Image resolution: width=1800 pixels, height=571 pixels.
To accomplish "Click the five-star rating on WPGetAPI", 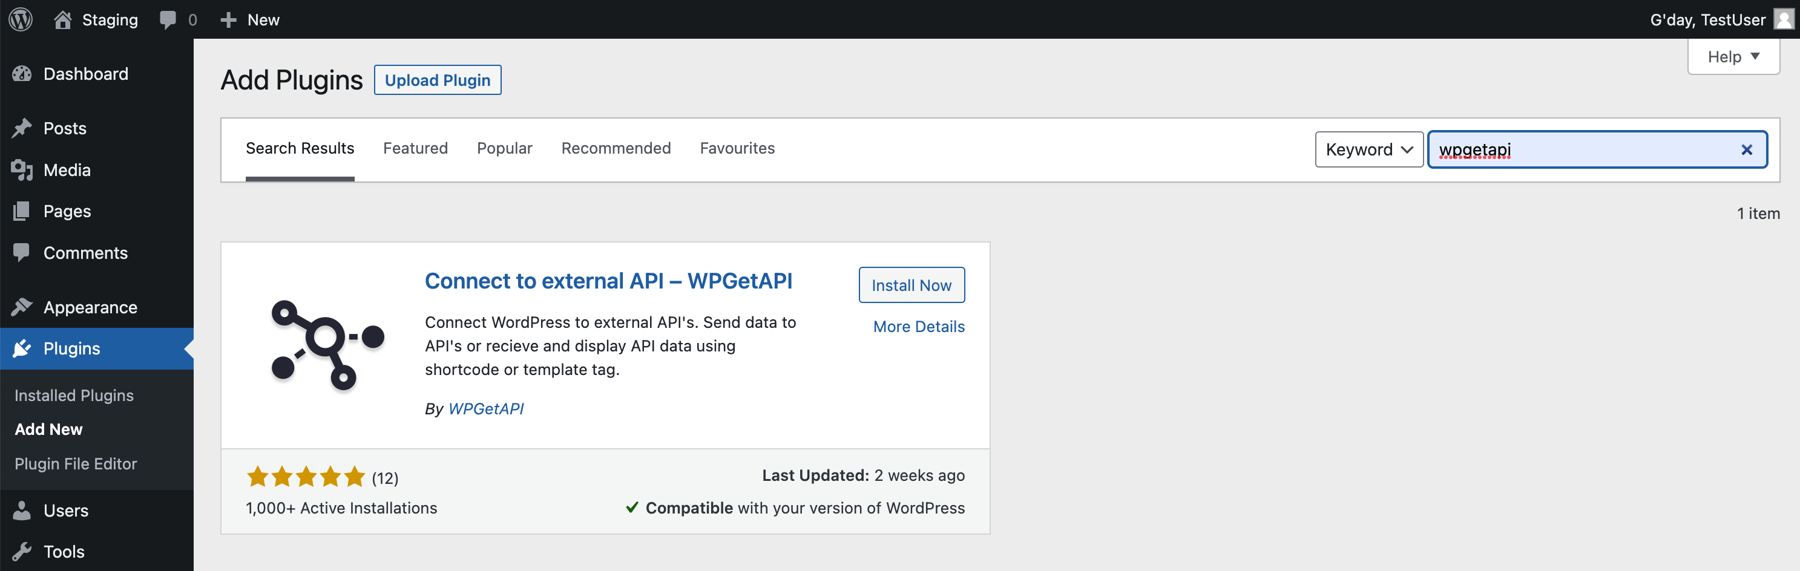I will point(306,477).
